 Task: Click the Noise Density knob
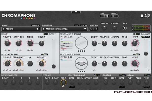[x=42, y=63]
